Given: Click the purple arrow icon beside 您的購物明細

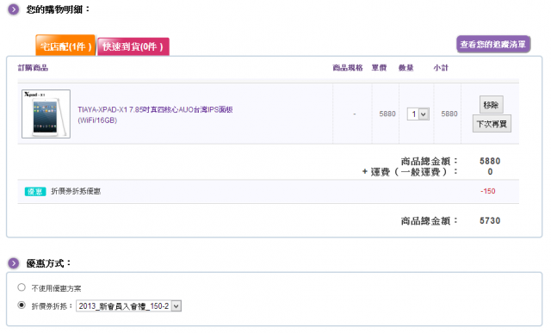Looking at the screenshot, I should point(14,9).
